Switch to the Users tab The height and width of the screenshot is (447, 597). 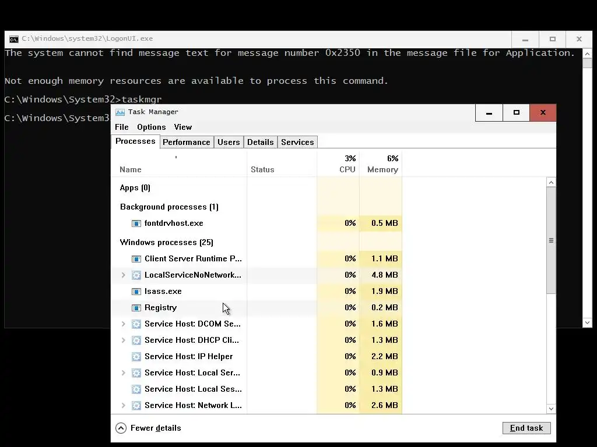229,142
